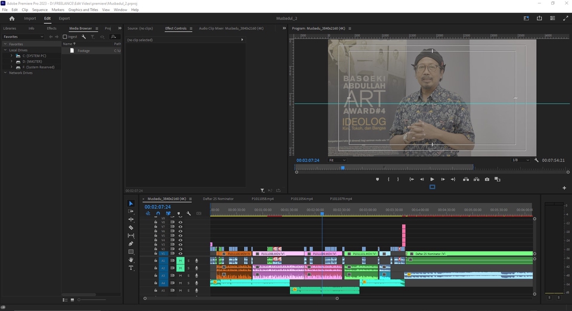Step forward one frame
572x311 pixels.
coord(443,179)
